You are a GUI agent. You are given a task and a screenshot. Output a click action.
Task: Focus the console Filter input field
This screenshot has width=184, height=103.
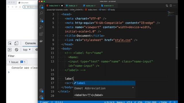point(22,56)
